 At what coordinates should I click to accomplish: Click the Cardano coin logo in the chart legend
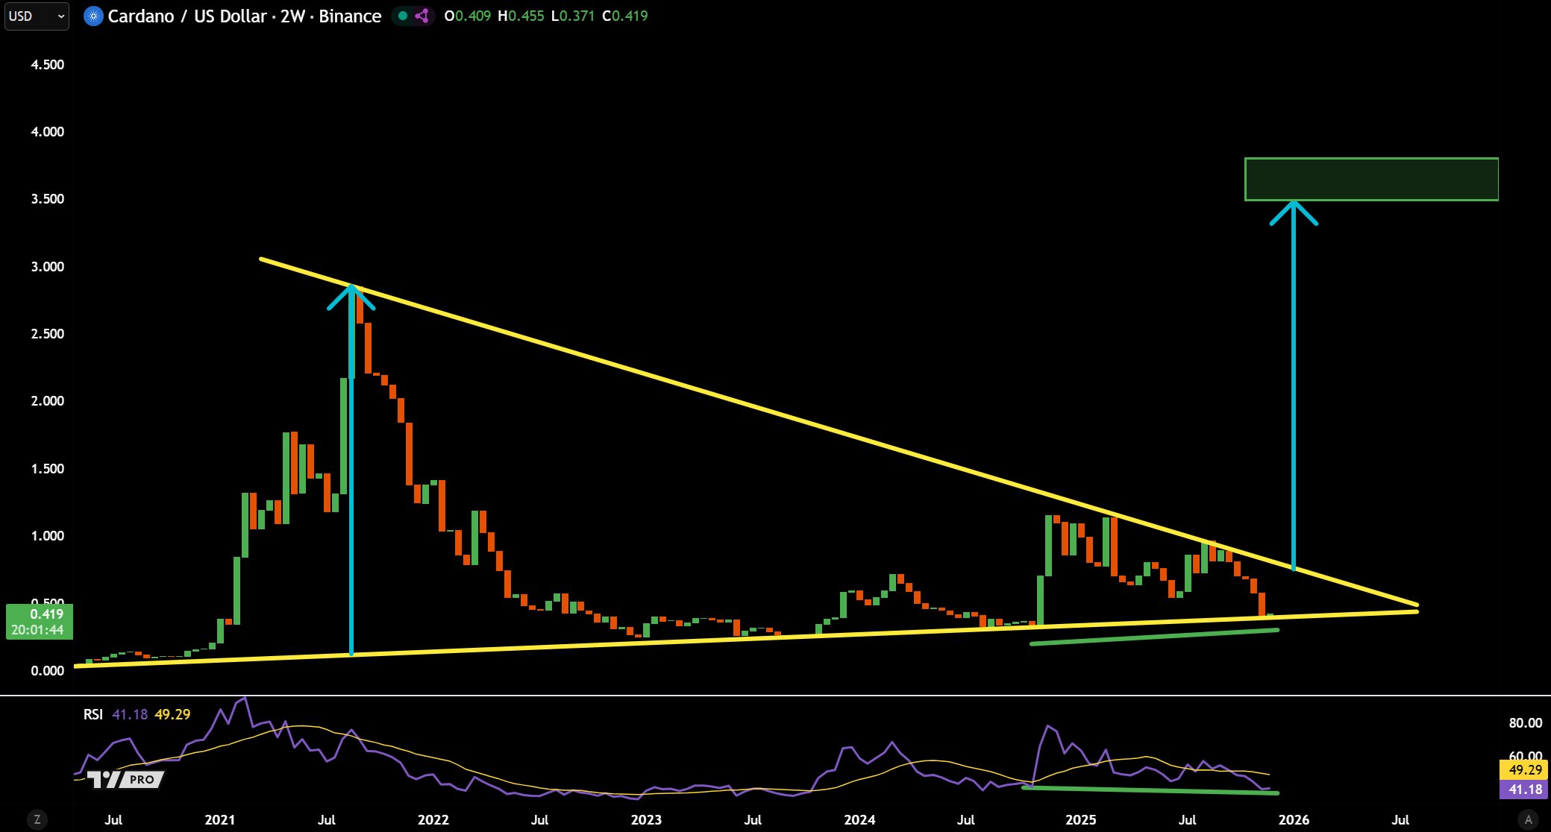click(x=94, y=16)
